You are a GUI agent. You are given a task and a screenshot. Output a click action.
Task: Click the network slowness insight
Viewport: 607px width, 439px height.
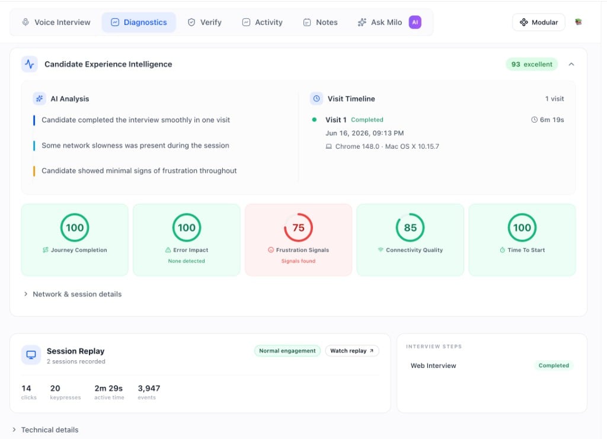pyautogui.click(x=135, y=146)
